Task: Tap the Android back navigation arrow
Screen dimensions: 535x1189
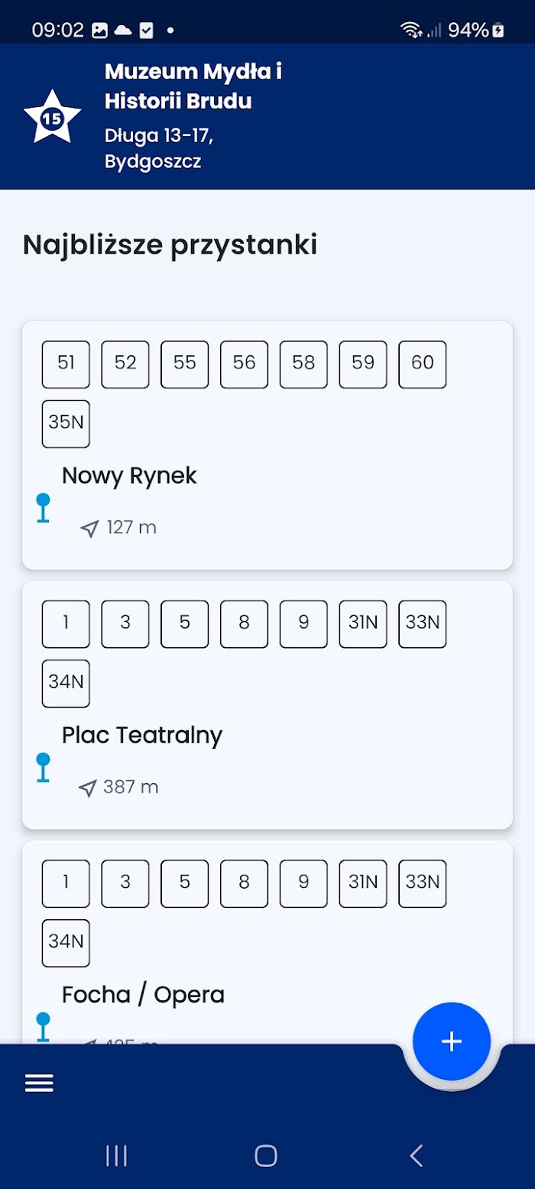Action: point(416,1155)
